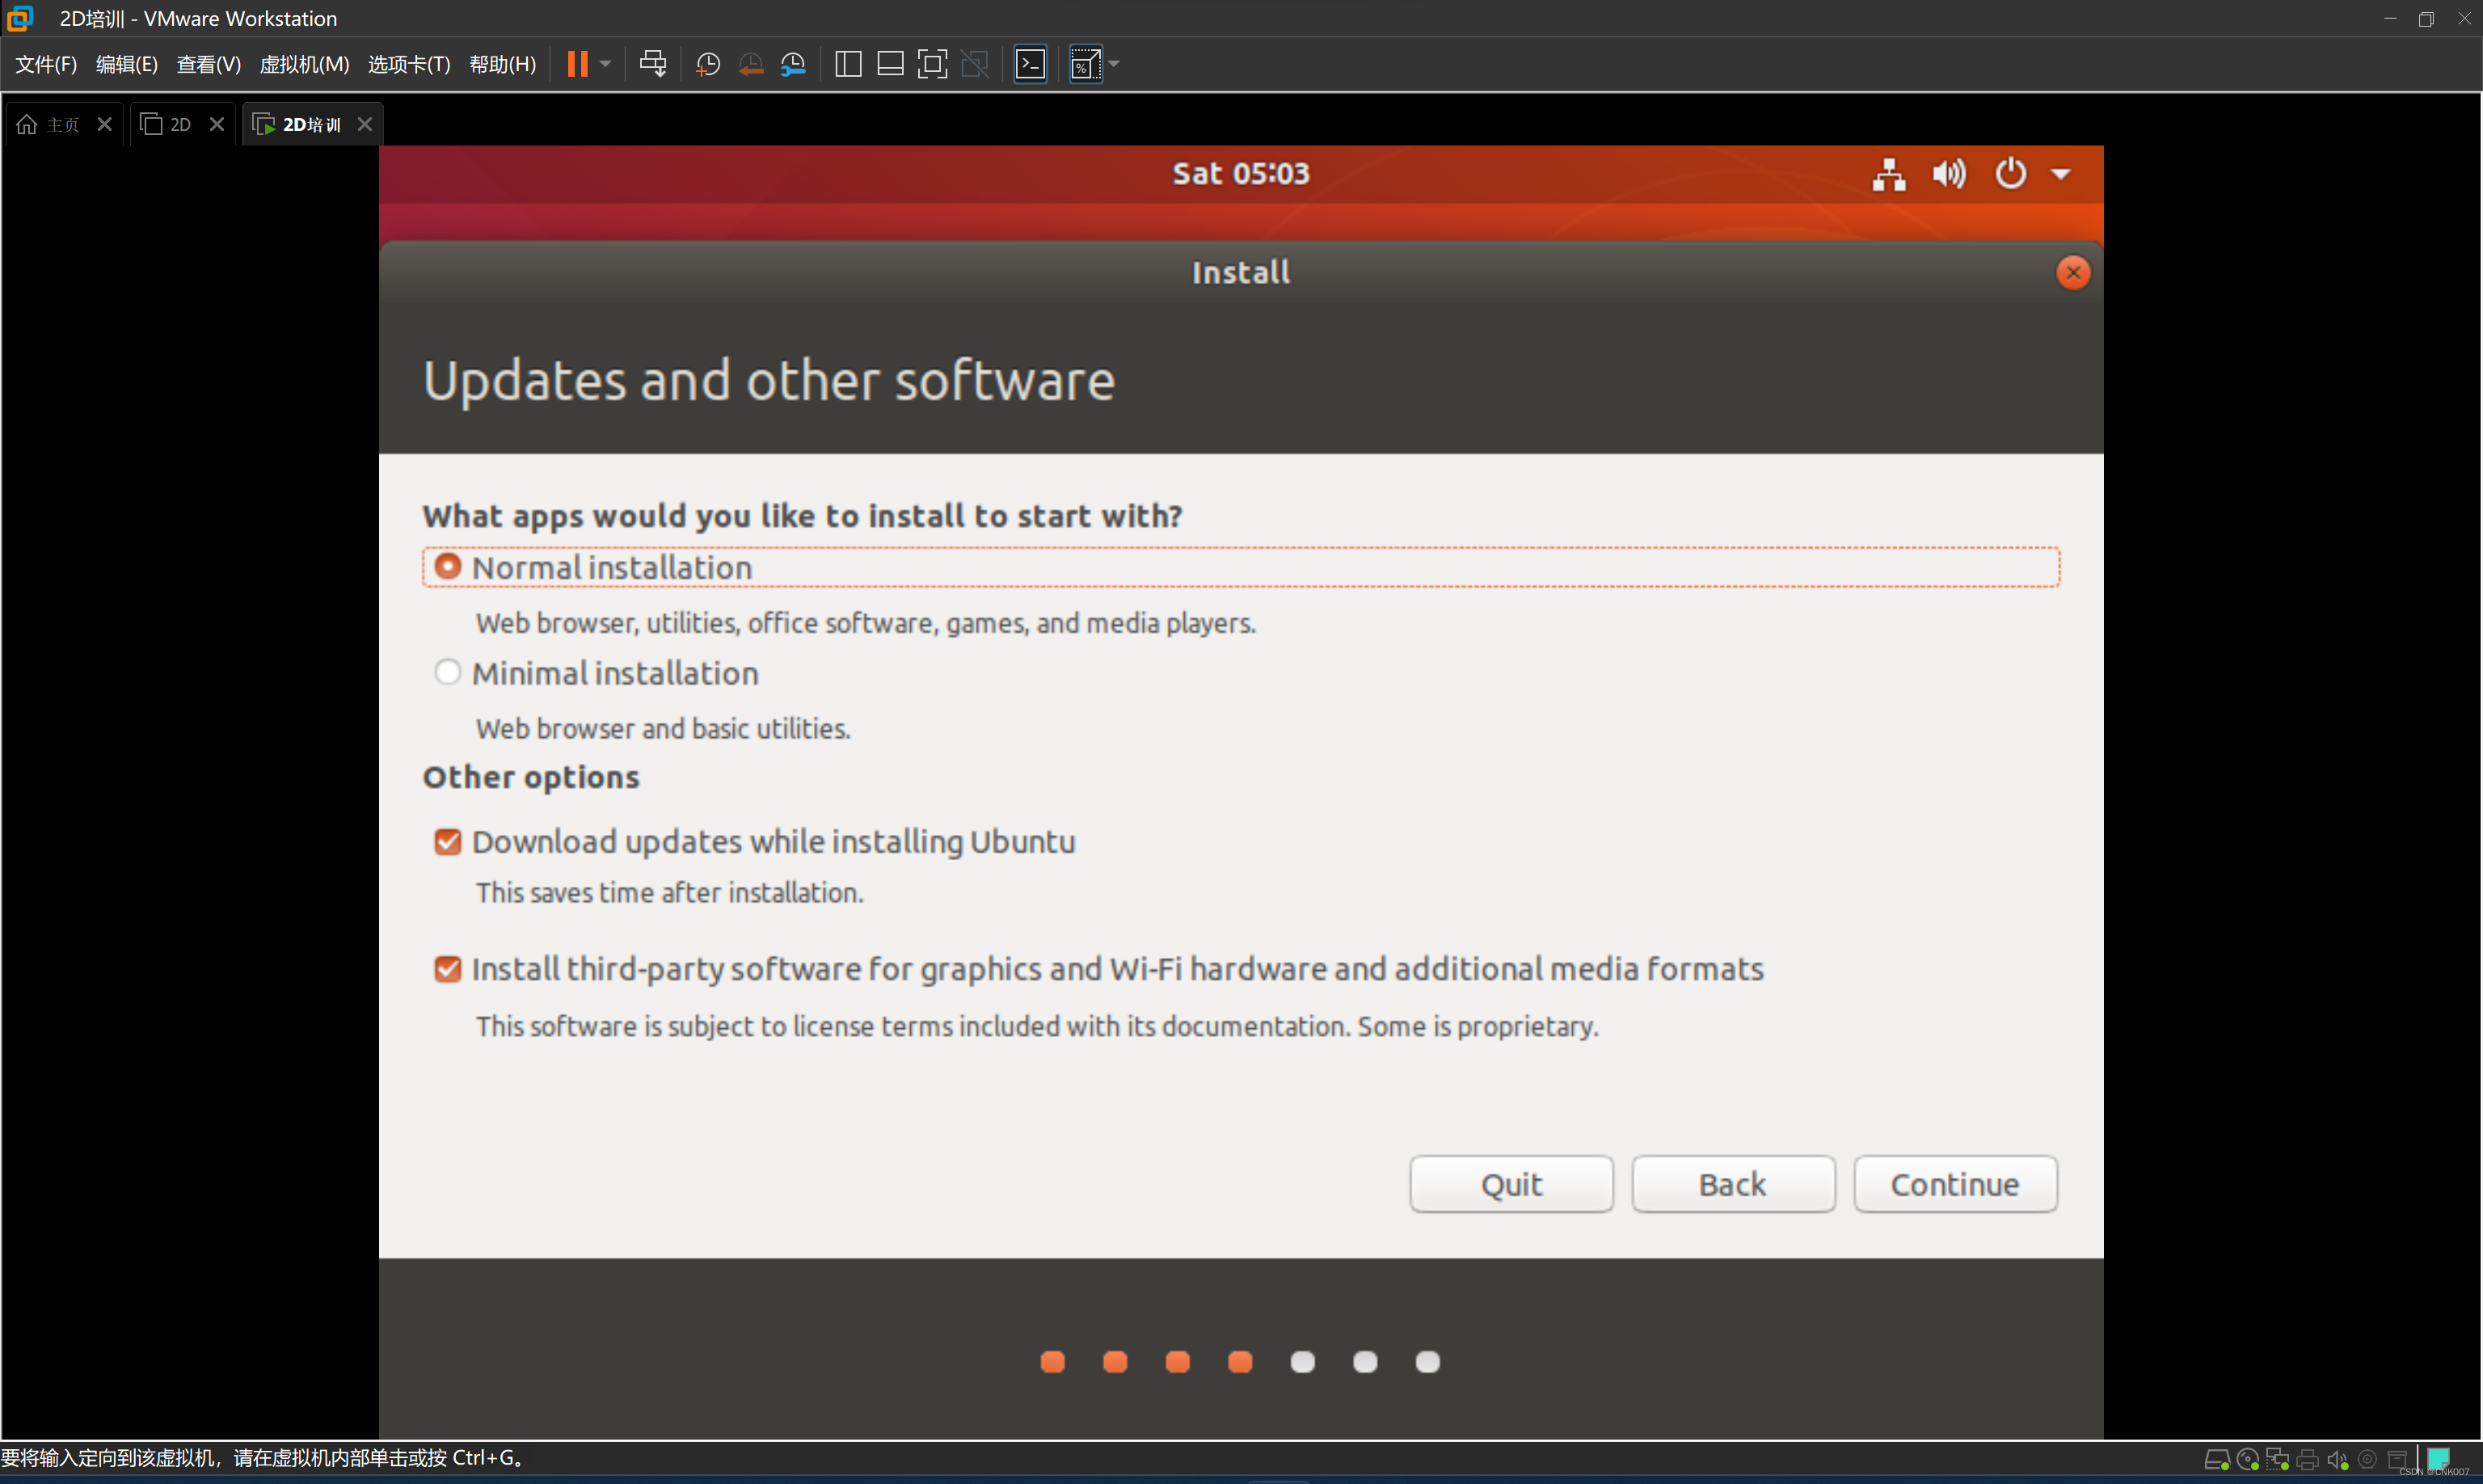Revert to snapshot using the back-arrow clock icon
The image size is (2483, 1484).
751,63
